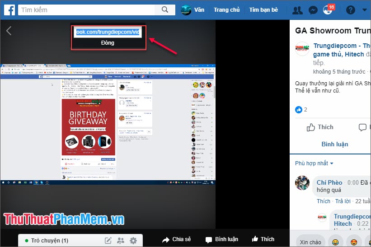Click Đóng to close the link box
This screenshot has width=371, height=247.
pyautogui.click(x=108, y=43)
